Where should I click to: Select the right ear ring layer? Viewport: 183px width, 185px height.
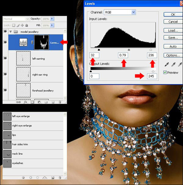pos(40,74)
